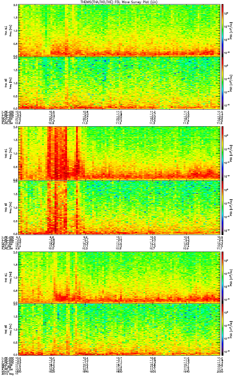Click the THD B⊥ panel color bar
Image resolution: width=235 pixels, height=376 pixels.
222,153
